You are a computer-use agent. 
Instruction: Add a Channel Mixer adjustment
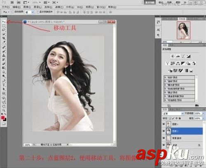click(194, 63)
